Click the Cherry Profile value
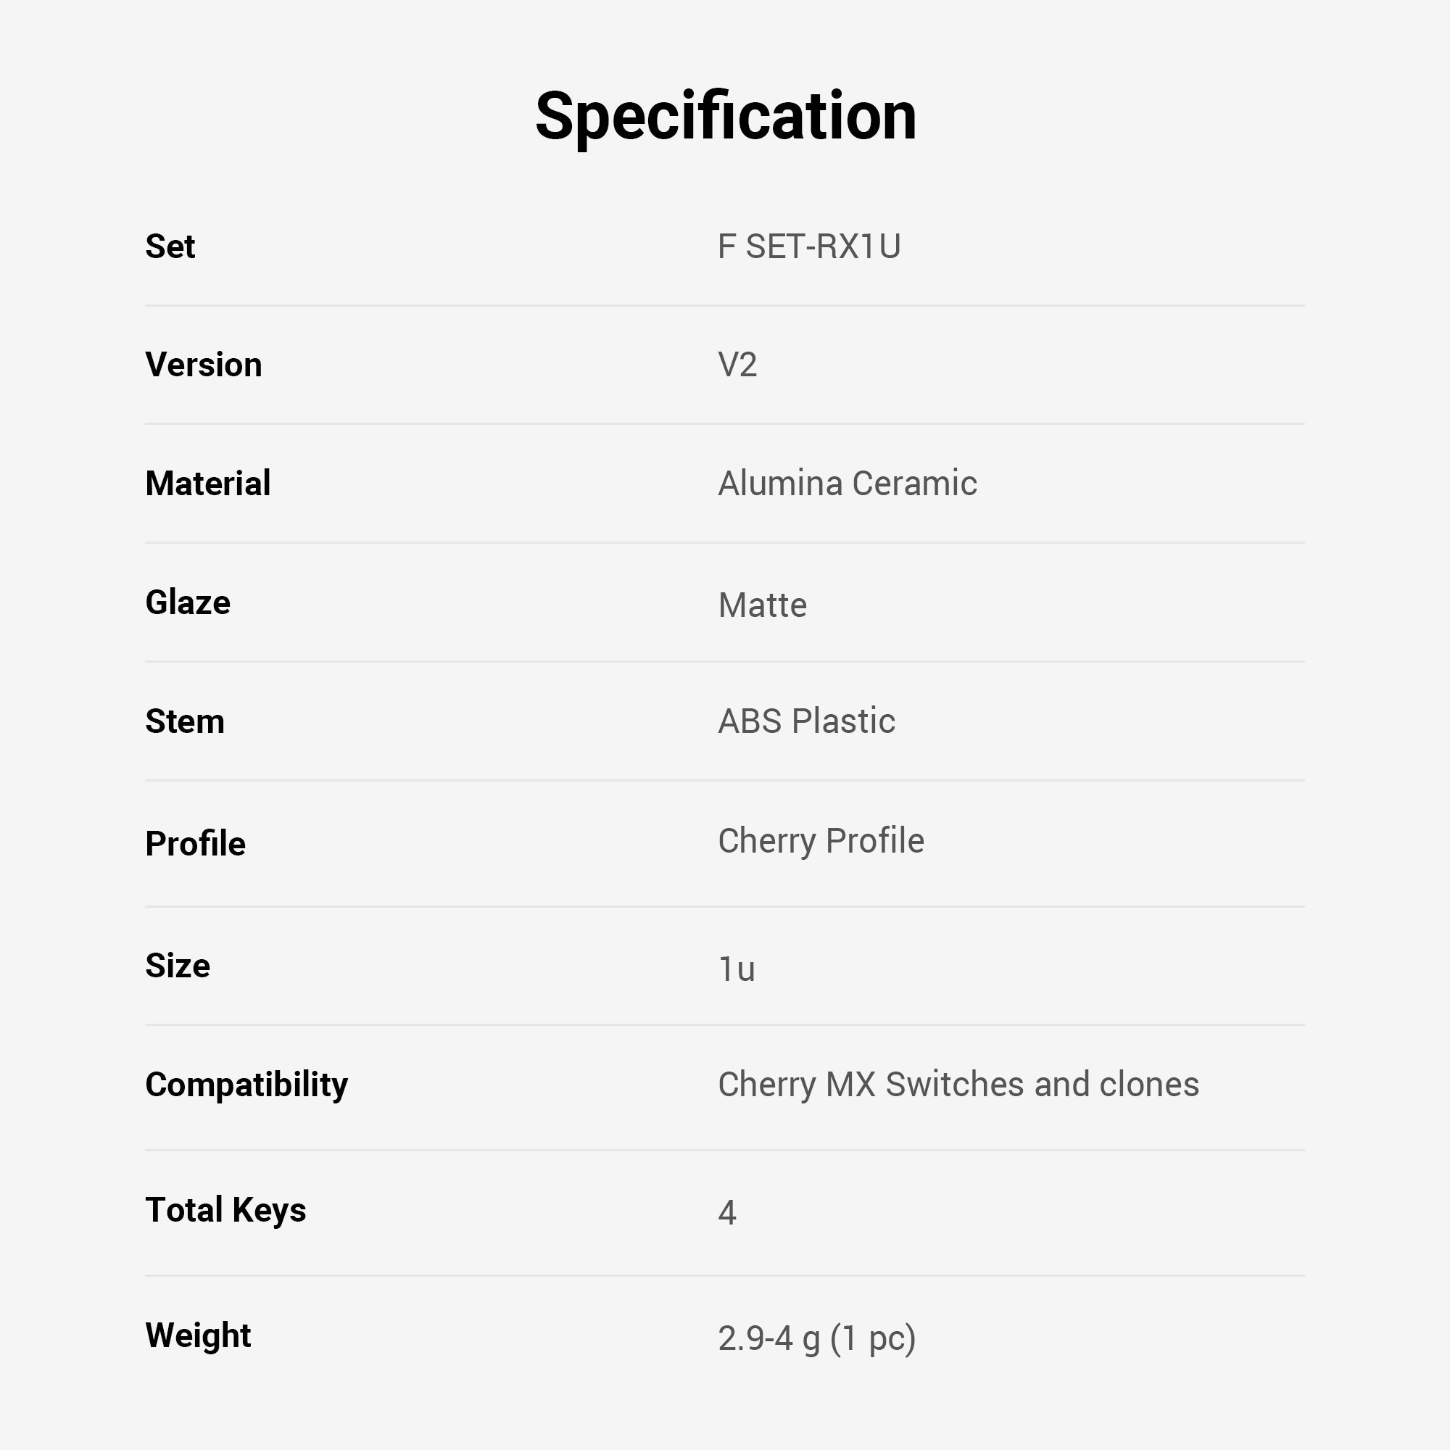This screenshot has width=1450, height=1450. coord(820,840)
